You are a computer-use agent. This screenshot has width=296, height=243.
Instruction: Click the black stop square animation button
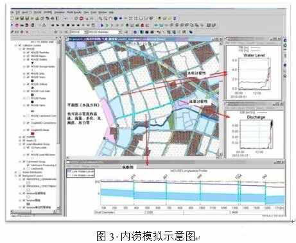click(68, 25)
